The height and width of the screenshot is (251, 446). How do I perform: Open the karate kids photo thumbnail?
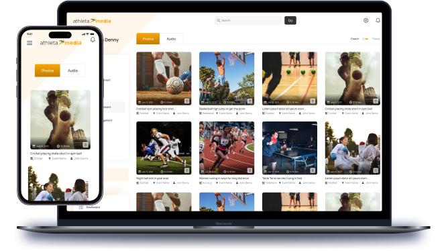tap(352, 148)
